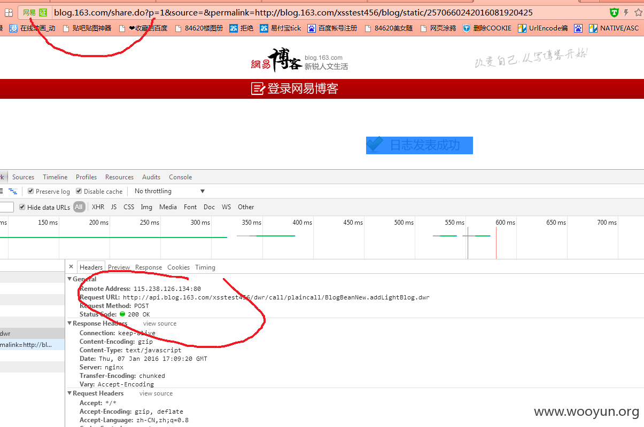Click the Request URL value

pyautogui.click(x=276, y=297)
